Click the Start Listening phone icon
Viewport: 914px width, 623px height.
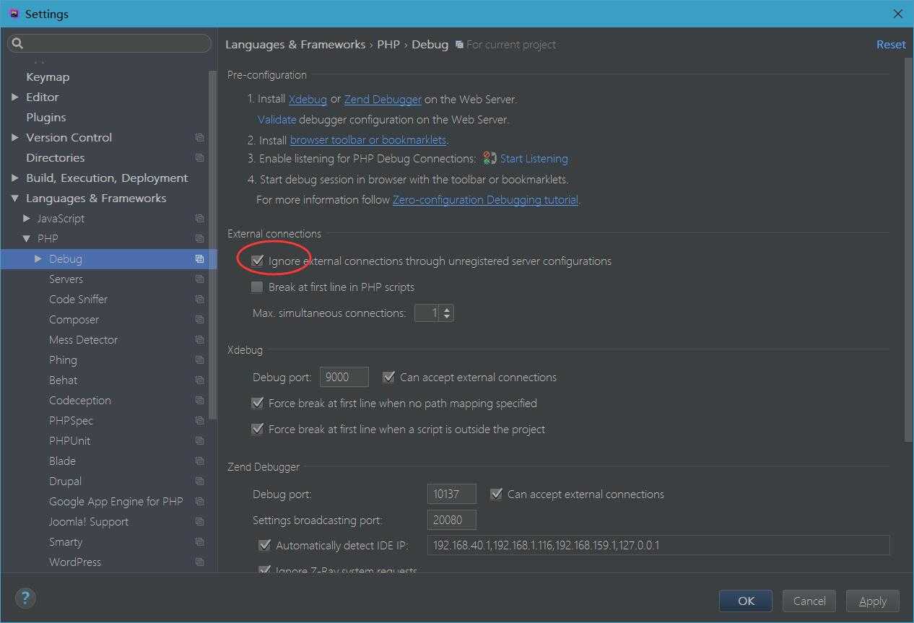[x=489, y=158]
